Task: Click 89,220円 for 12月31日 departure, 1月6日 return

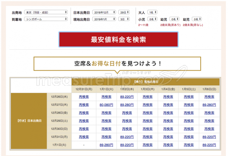Action: pyautogui.click(x=209, y=137)
